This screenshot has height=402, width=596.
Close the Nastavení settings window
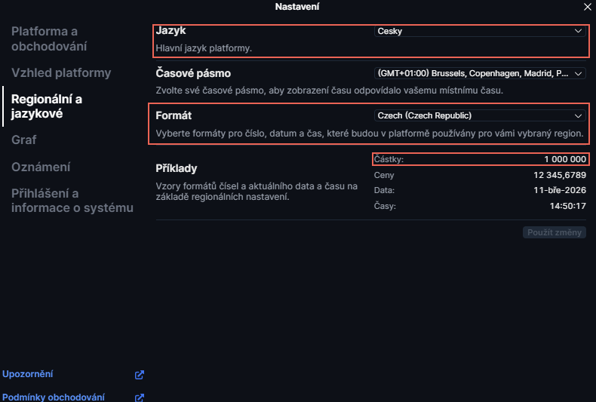coord(588,7)
